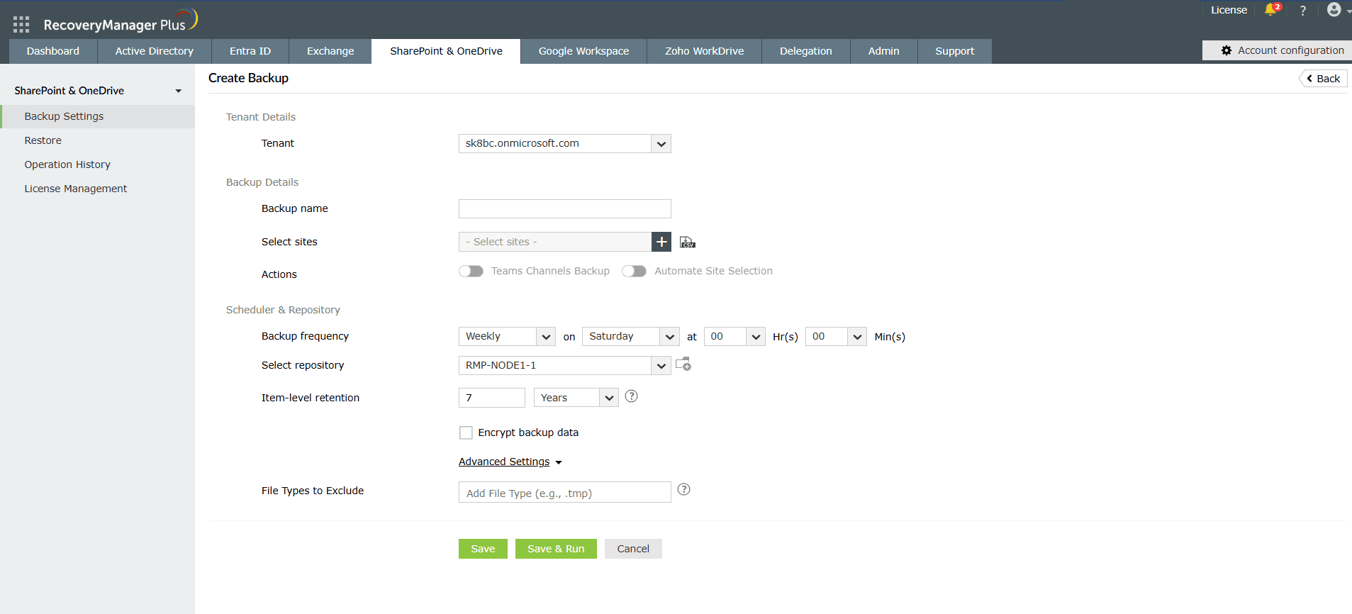This screenshot has height=614, width=1352.
Task: Go back using the Back button
Action: tap(1323, 79)
